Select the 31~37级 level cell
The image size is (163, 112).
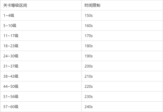coord(11,66)
